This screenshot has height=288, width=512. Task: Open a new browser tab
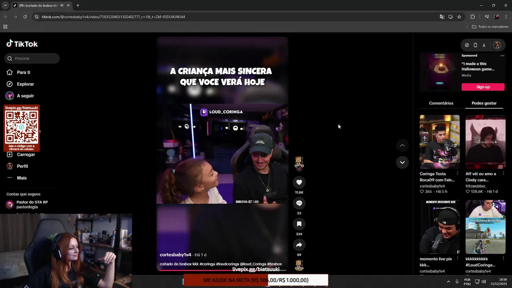pyautogui.click(x=78, y=6)
